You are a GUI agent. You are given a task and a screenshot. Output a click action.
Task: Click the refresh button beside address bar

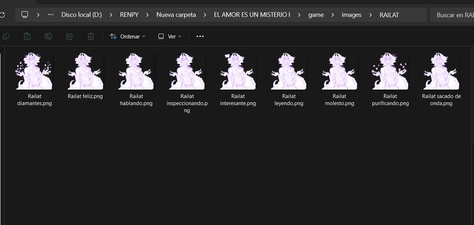coord(2,15)
